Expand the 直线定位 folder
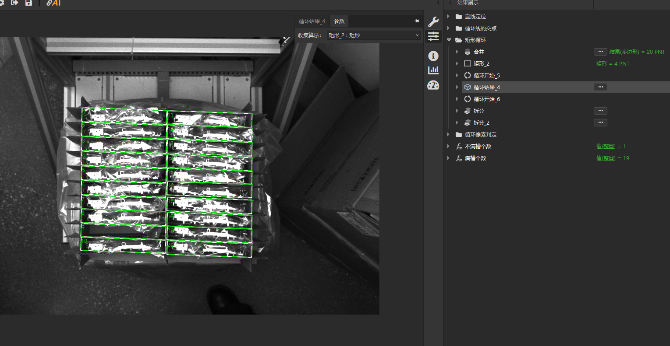This screenshot has height=346, width=670. pyautogui.click(x=448, y=16)
